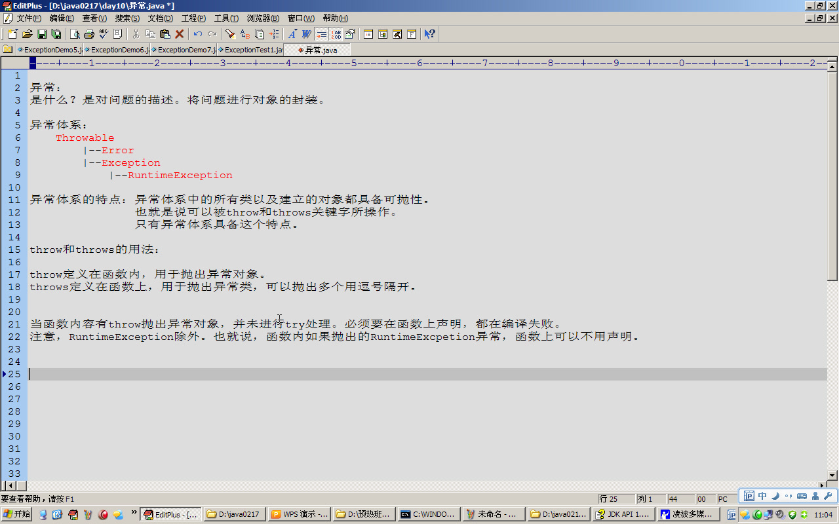Save the current file with the floppy disk icon
Screen dimensions: 839x524
pyautogui.click(x=42, y=34)
